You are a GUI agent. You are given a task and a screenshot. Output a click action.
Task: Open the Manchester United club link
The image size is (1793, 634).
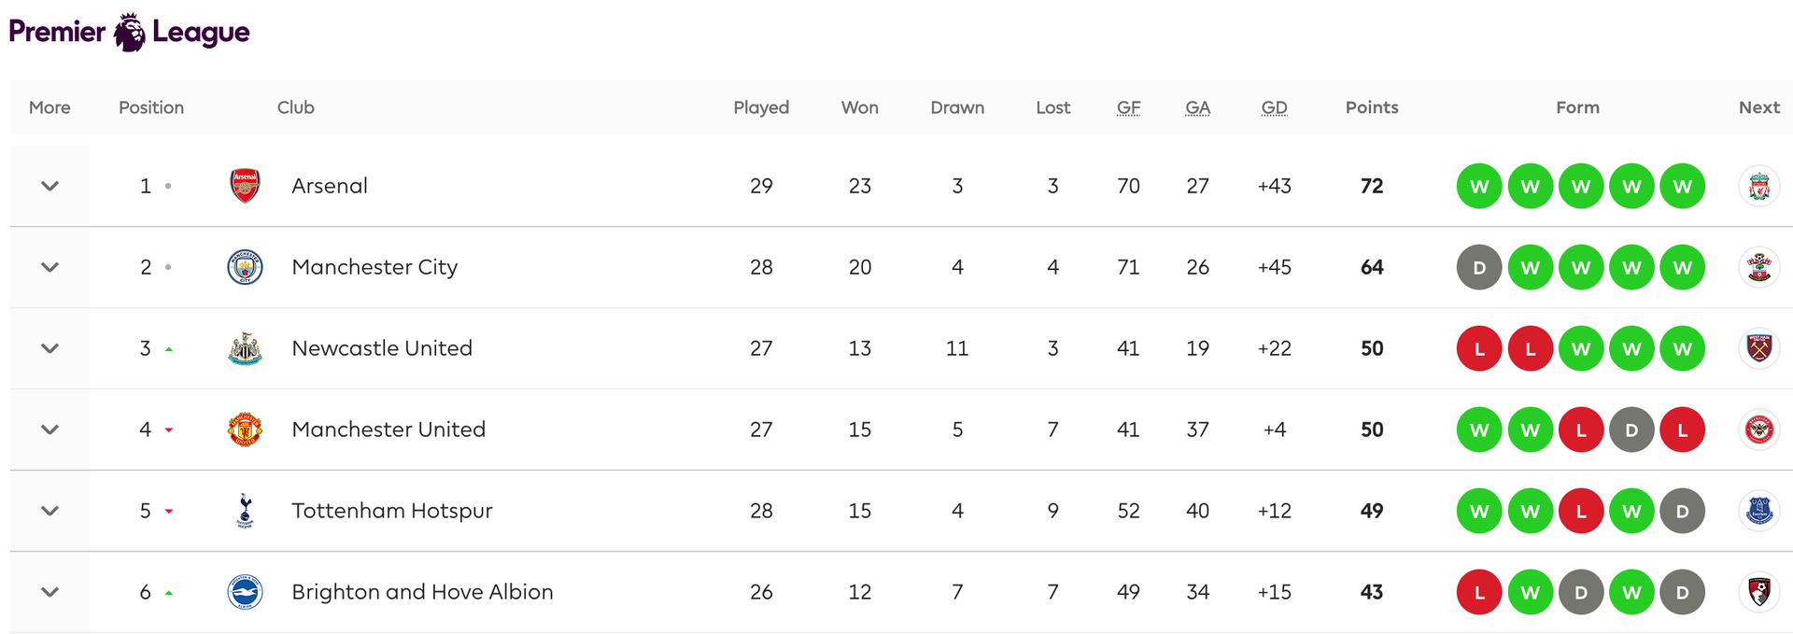coord(388,430)
